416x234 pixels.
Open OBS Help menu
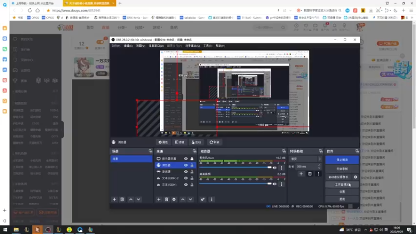coord(220,46)
